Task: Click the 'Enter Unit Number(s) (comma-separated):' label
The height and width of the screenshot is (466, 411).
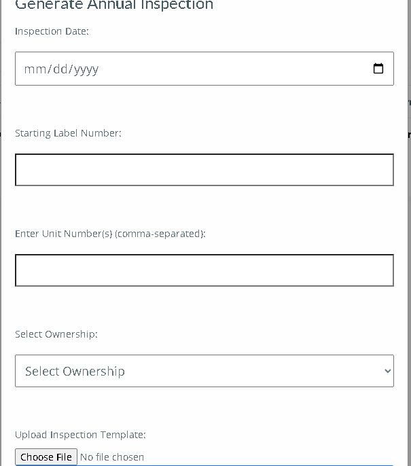Action: pos(110,234)
